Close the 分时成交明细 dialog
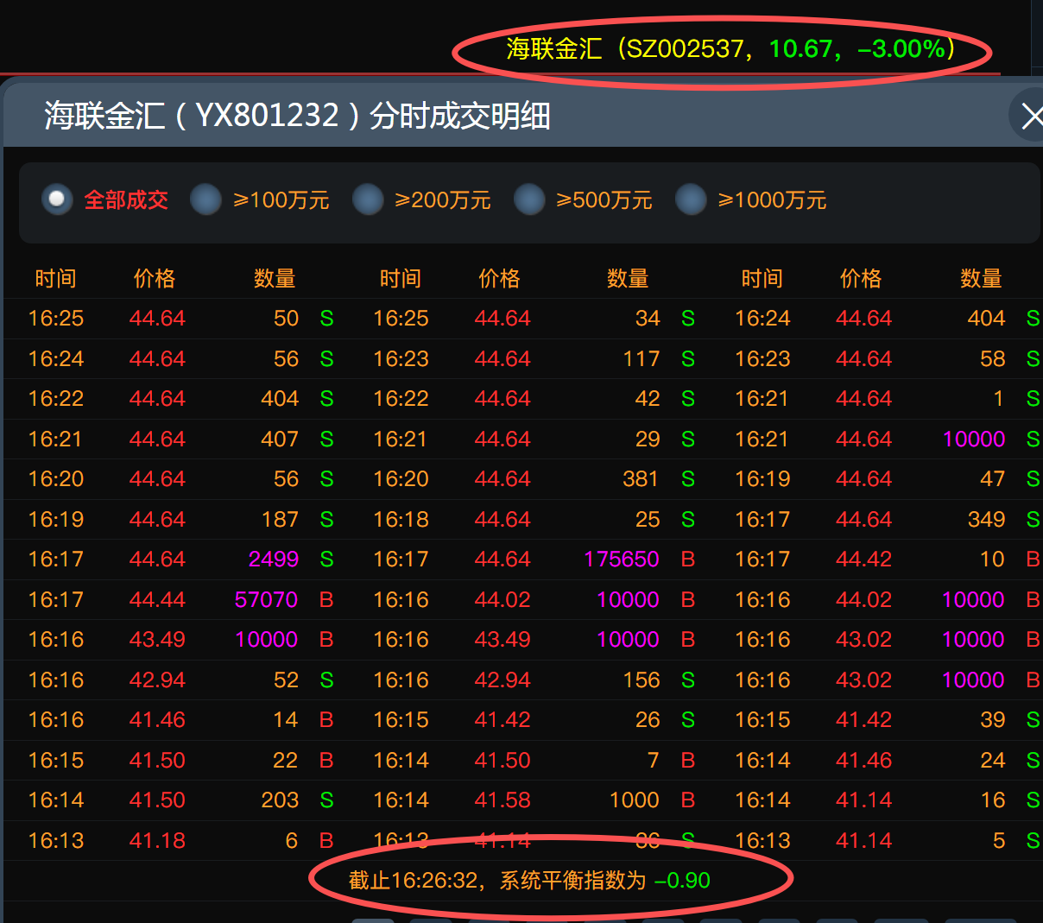This screenshot has height=923, width=1043. (1031, 116)
